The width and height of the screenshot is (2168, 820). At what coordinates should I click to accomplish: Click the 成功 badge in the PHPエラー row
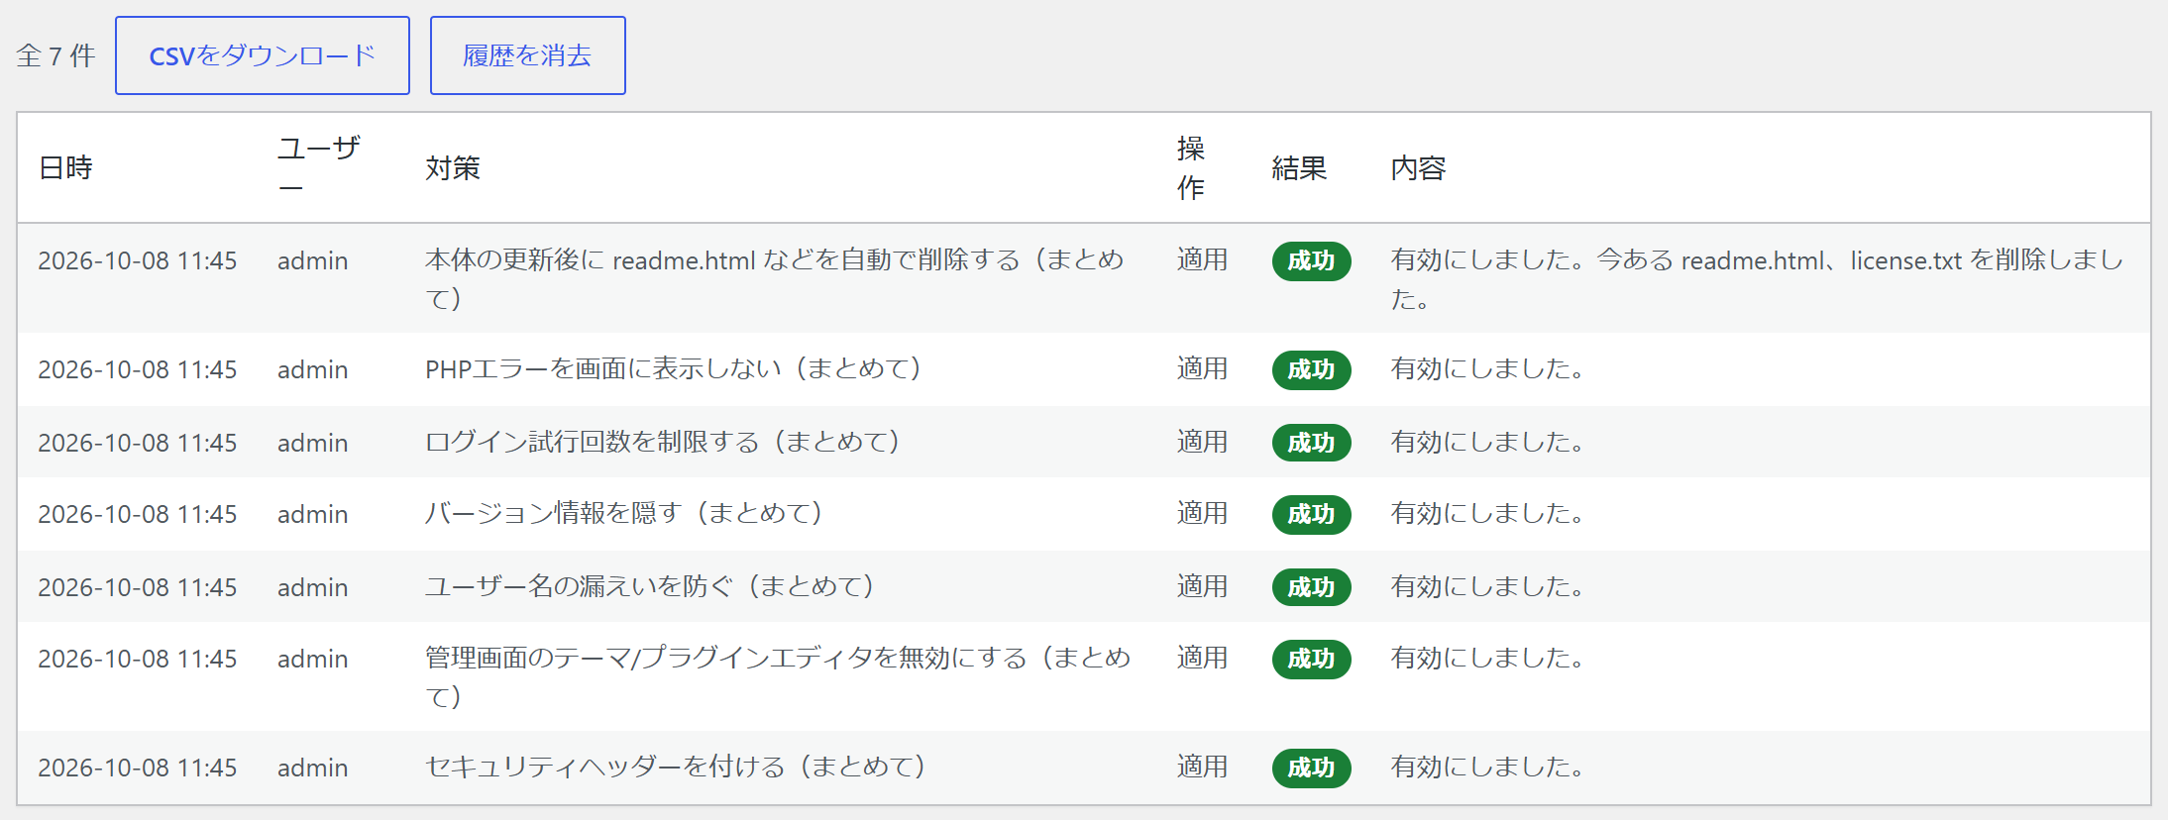1311,369
